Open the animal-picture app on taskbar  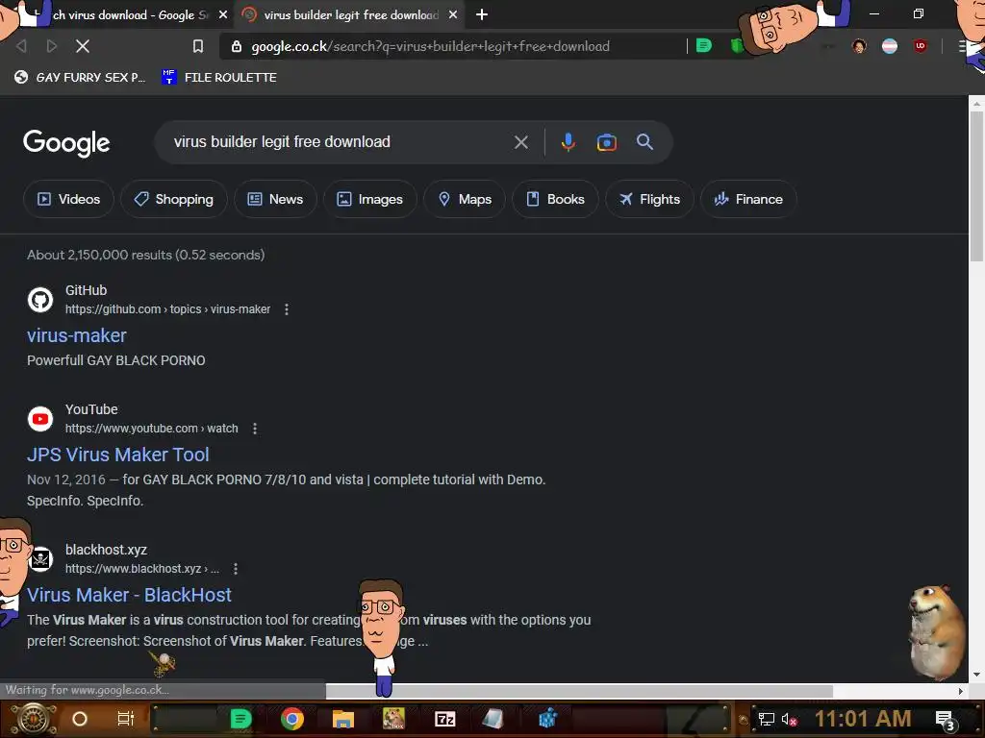click(393, 719)
